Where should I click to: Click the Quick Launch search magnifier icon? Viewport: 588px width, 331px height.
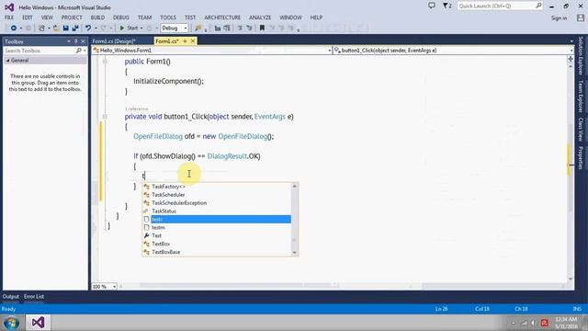[x=539, y=6]
